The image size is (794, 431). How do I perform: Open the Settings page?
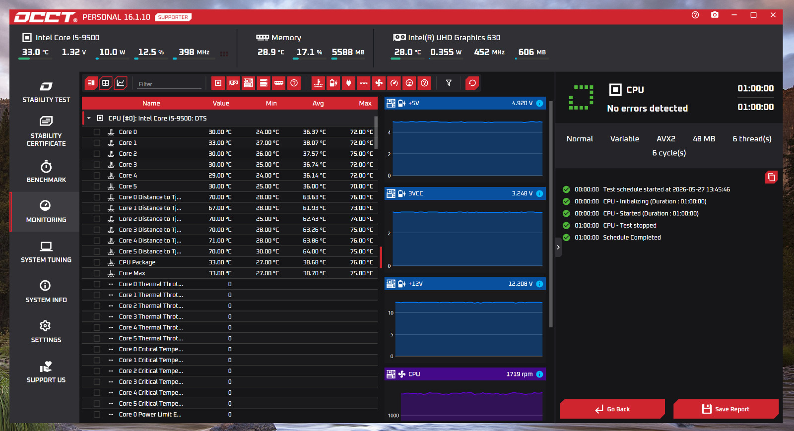(46, 332)
